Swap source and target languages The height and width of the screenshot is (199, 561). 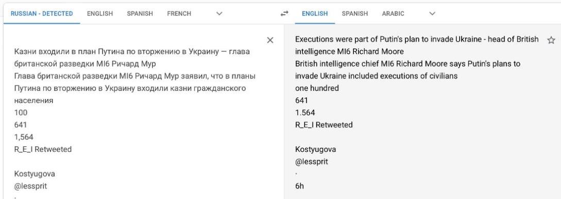pyautogui.click(x=284, y=13)
